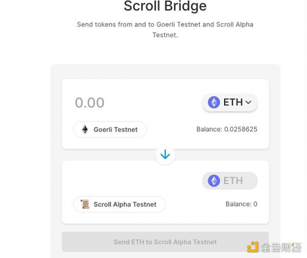Select the Goerli Testnet network label
Viewport: 307px width, 258px height.
115,129
